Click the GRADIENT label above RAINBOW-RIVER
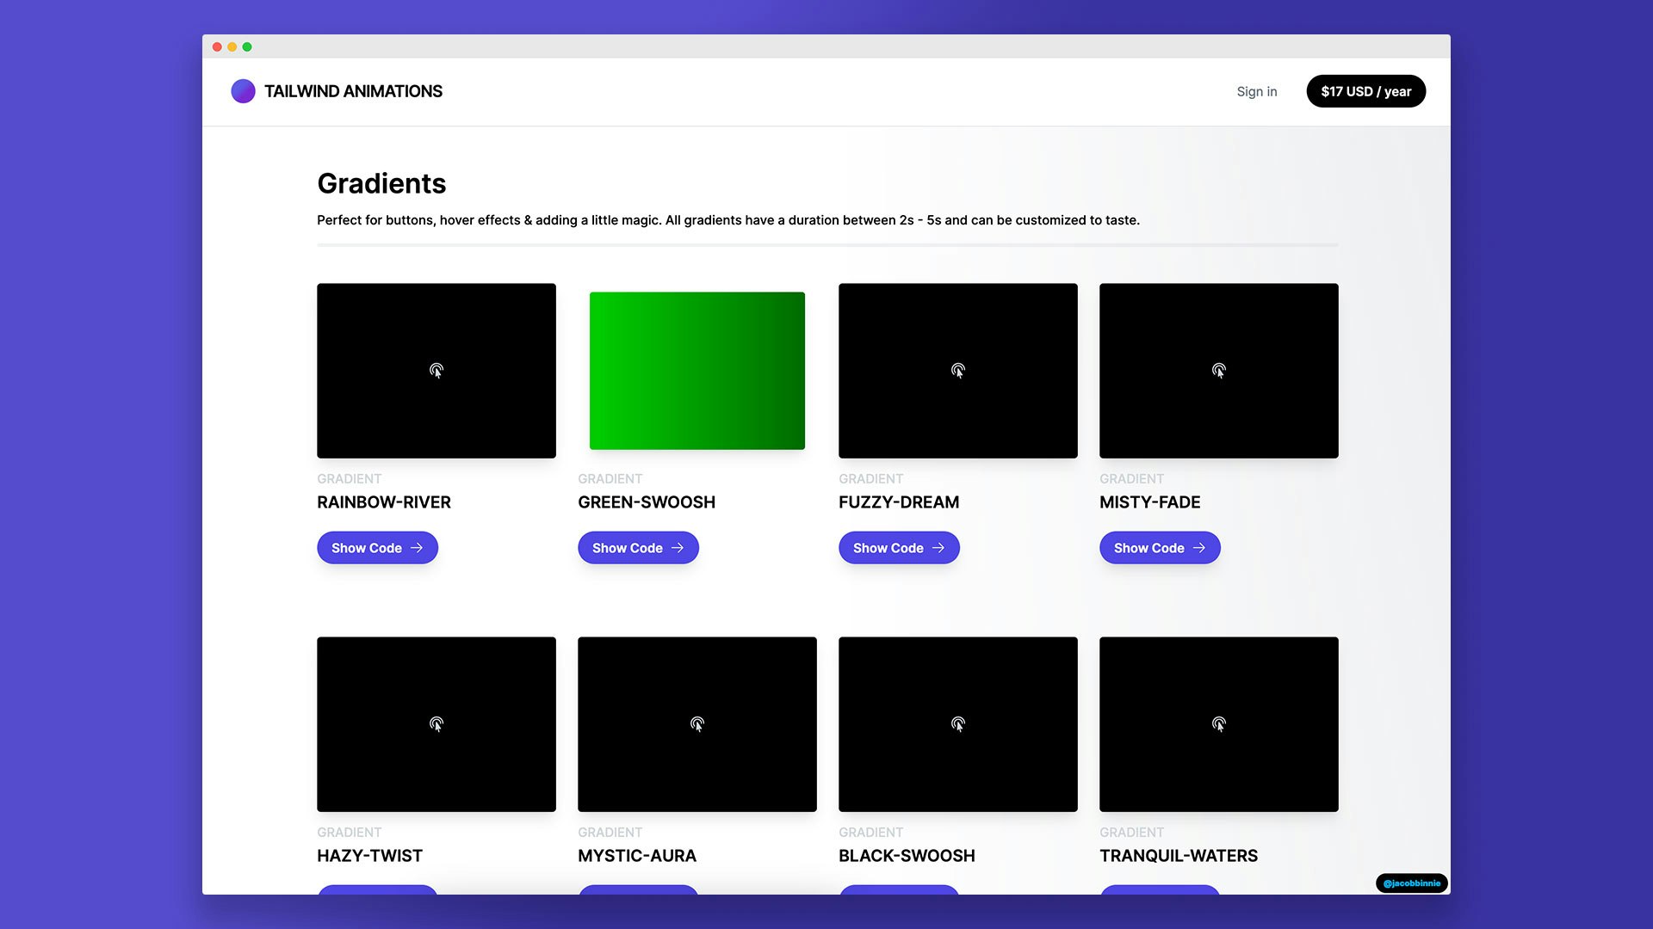The height and width of the screenshot is (929, 1653). 349,479
